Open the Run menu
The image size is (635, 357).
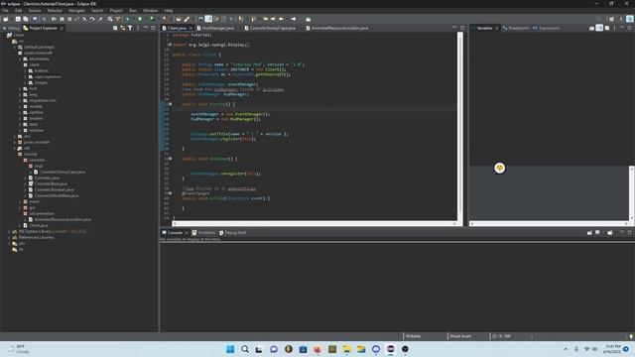point(132,11)
